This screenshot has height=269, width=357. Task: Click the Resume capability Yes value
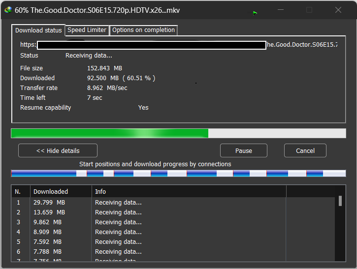click(143, 108)
